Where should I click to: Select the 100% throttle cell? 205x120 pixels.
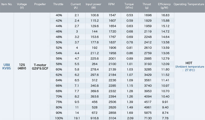(x=59, y=118)
